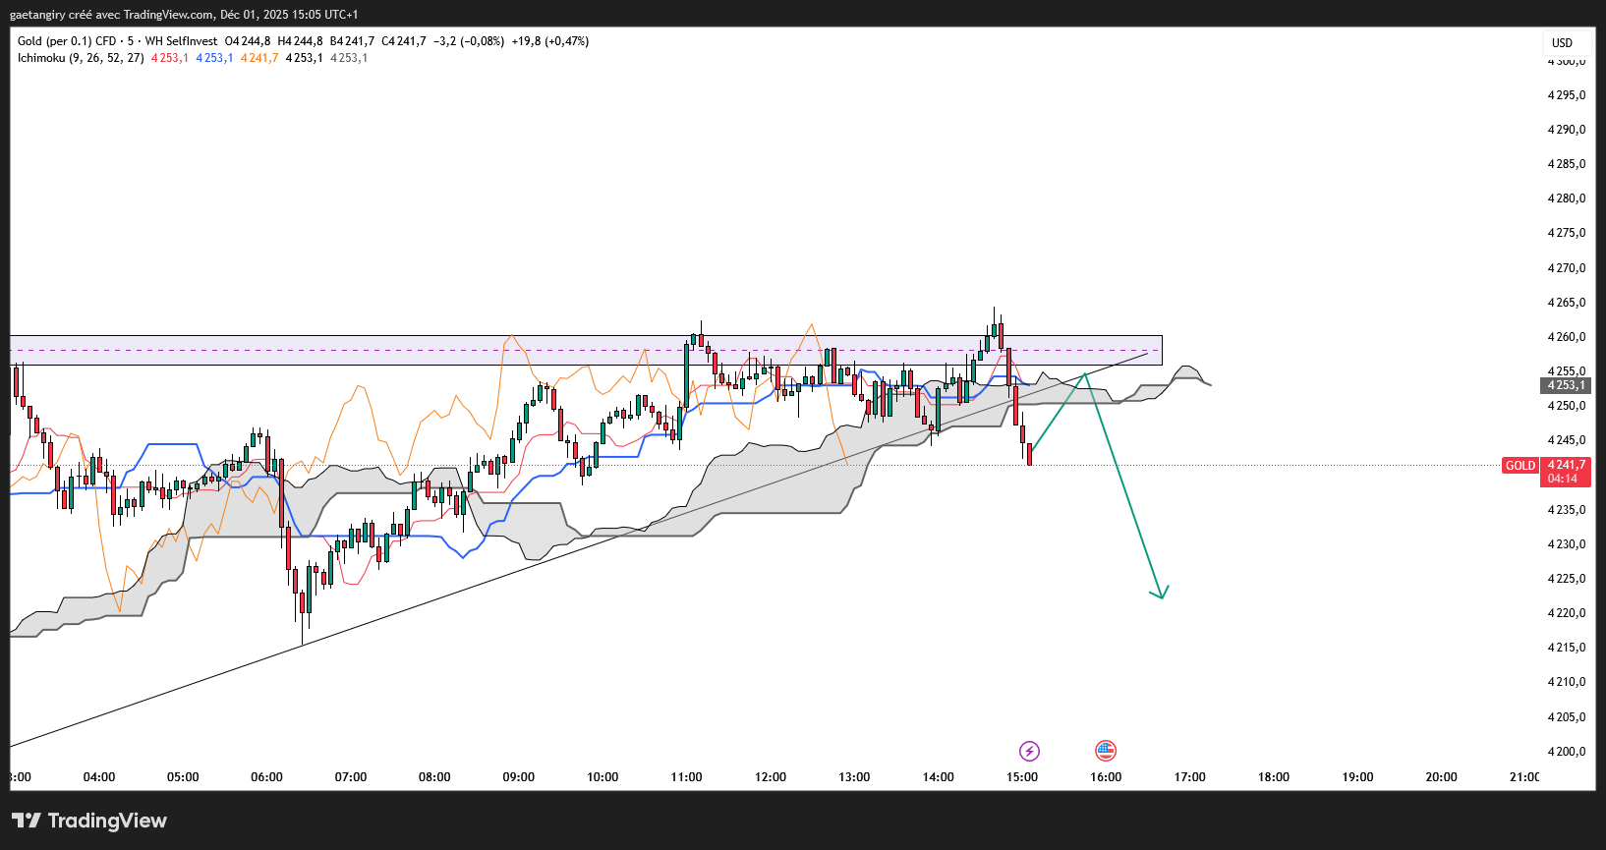The image size is (1606, 850).
Task: Click the O4 244,8 open value
Action: [x=248, y=41]
